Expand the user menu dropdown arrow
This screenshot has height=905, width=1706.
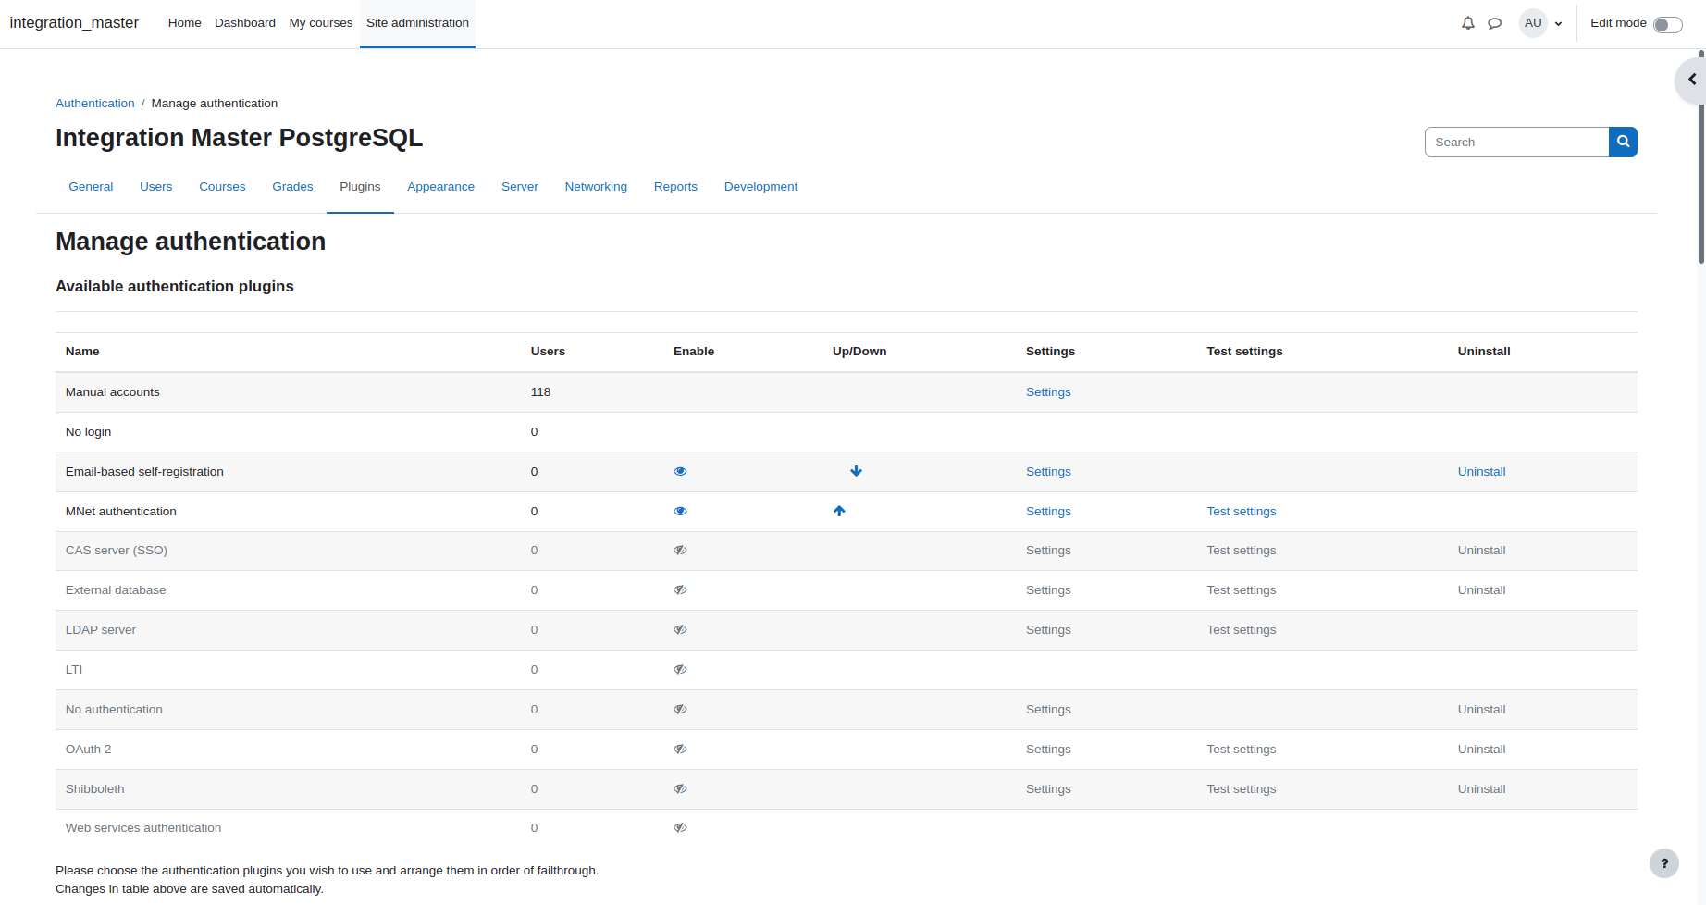(x=1559, y=24)
